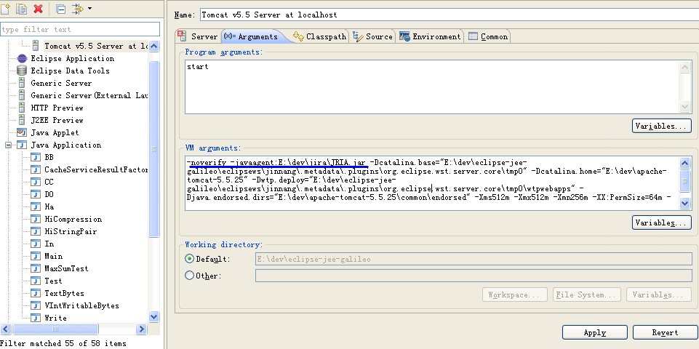Image resolution: width=699 pixels, height=349 pixels.
Task: Click inside the VM arguments text area
Action: (x=432, y=182)
